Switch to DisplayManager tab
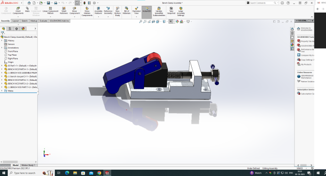Screen dimensions: 326x176 coord(23,29)
